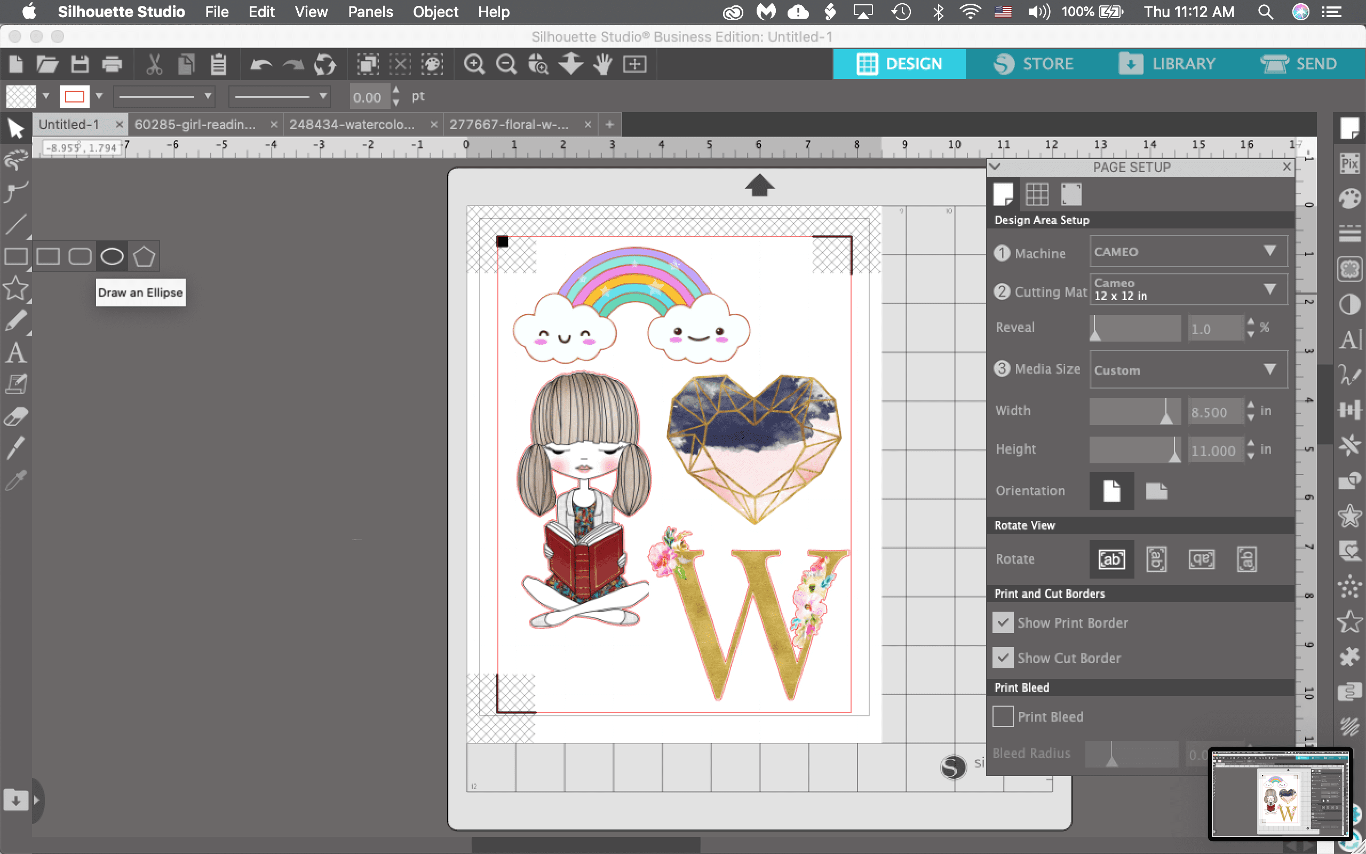Open the Grid settings tab icon

pyautogui.click(x=1037, y=194)
